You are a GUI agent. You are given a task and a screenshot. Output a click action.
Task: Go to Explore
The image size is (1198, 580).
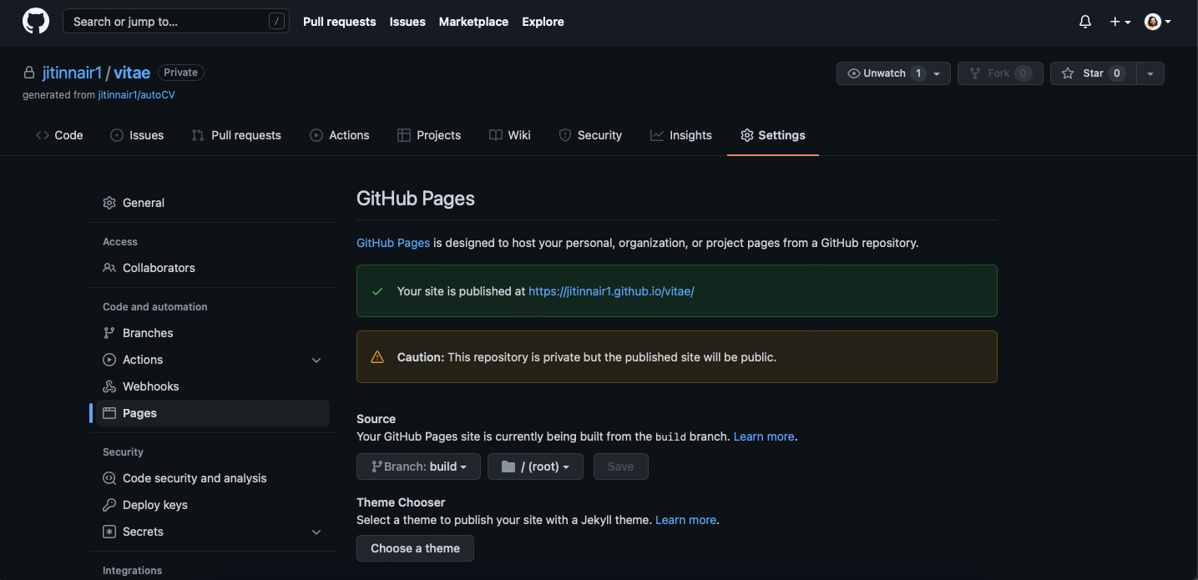(x=543, y=22)
